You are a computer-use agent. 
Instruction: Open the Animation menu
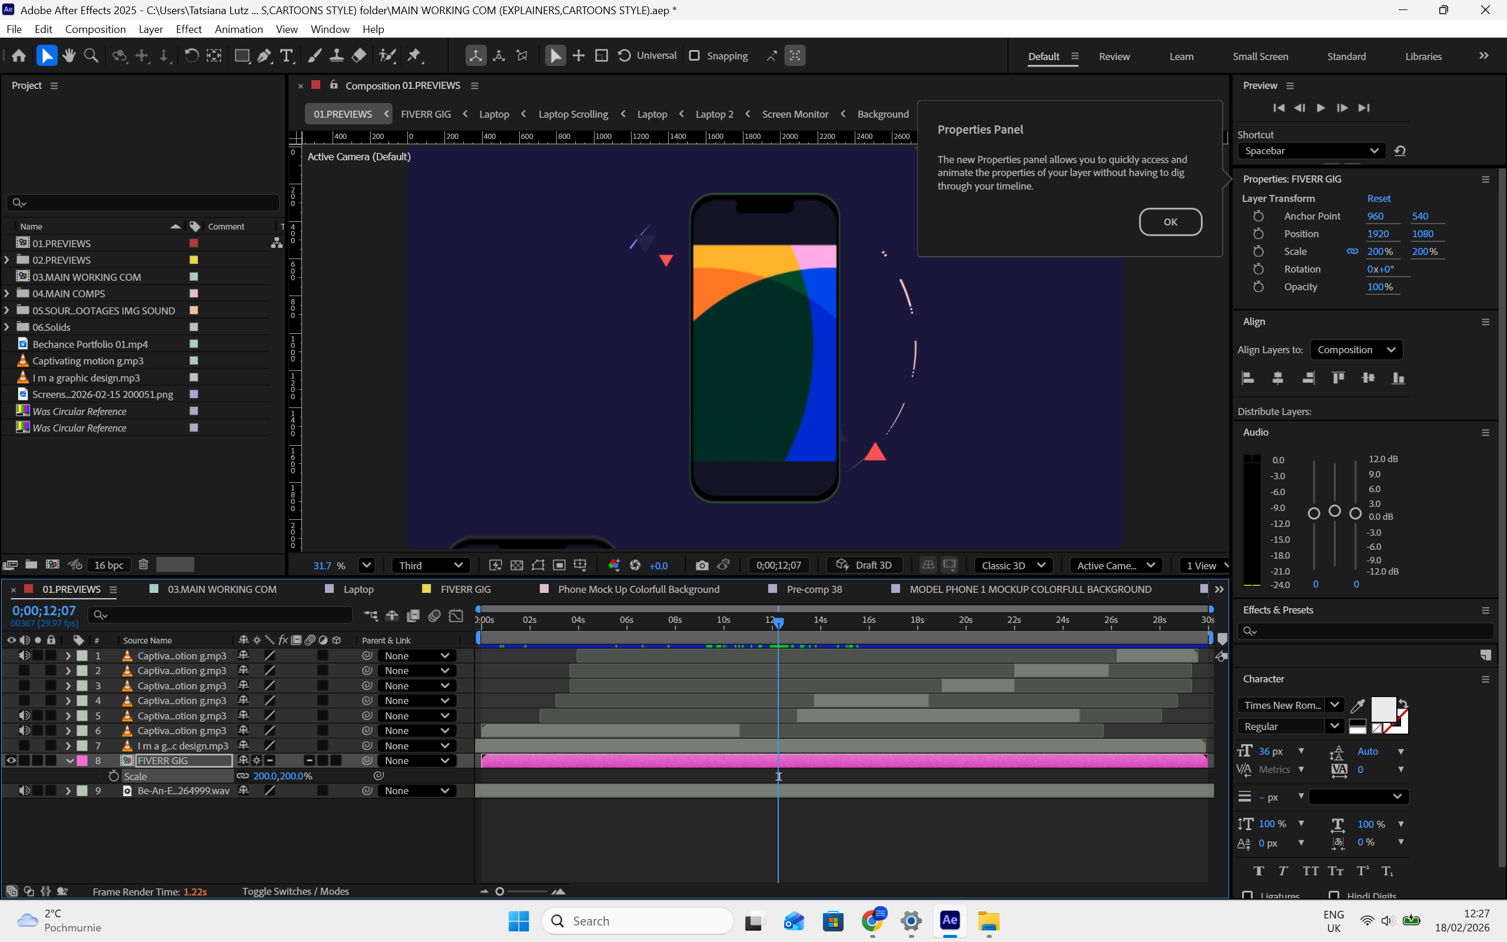pyautogui.click(x=238, y=29)
